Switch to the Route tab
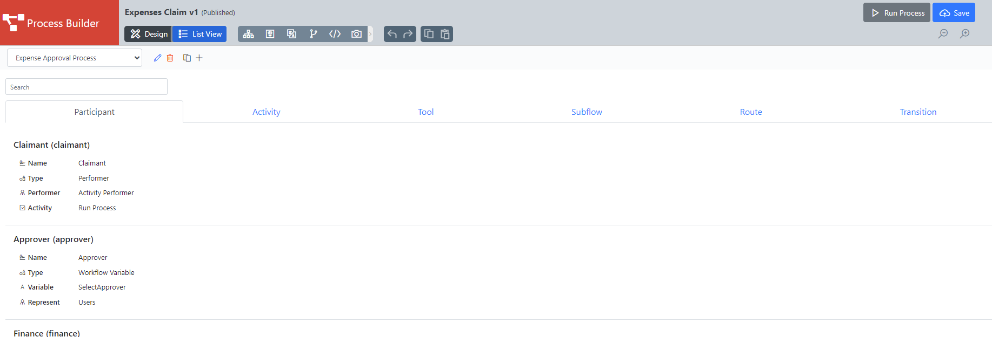This screenshot has width=992, height=337. coord(751,112)
